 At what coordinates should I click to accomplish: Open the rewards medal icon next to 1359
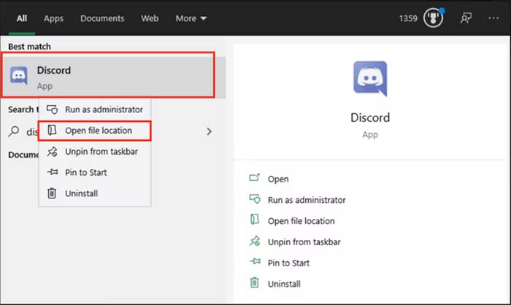coord(434,18)
